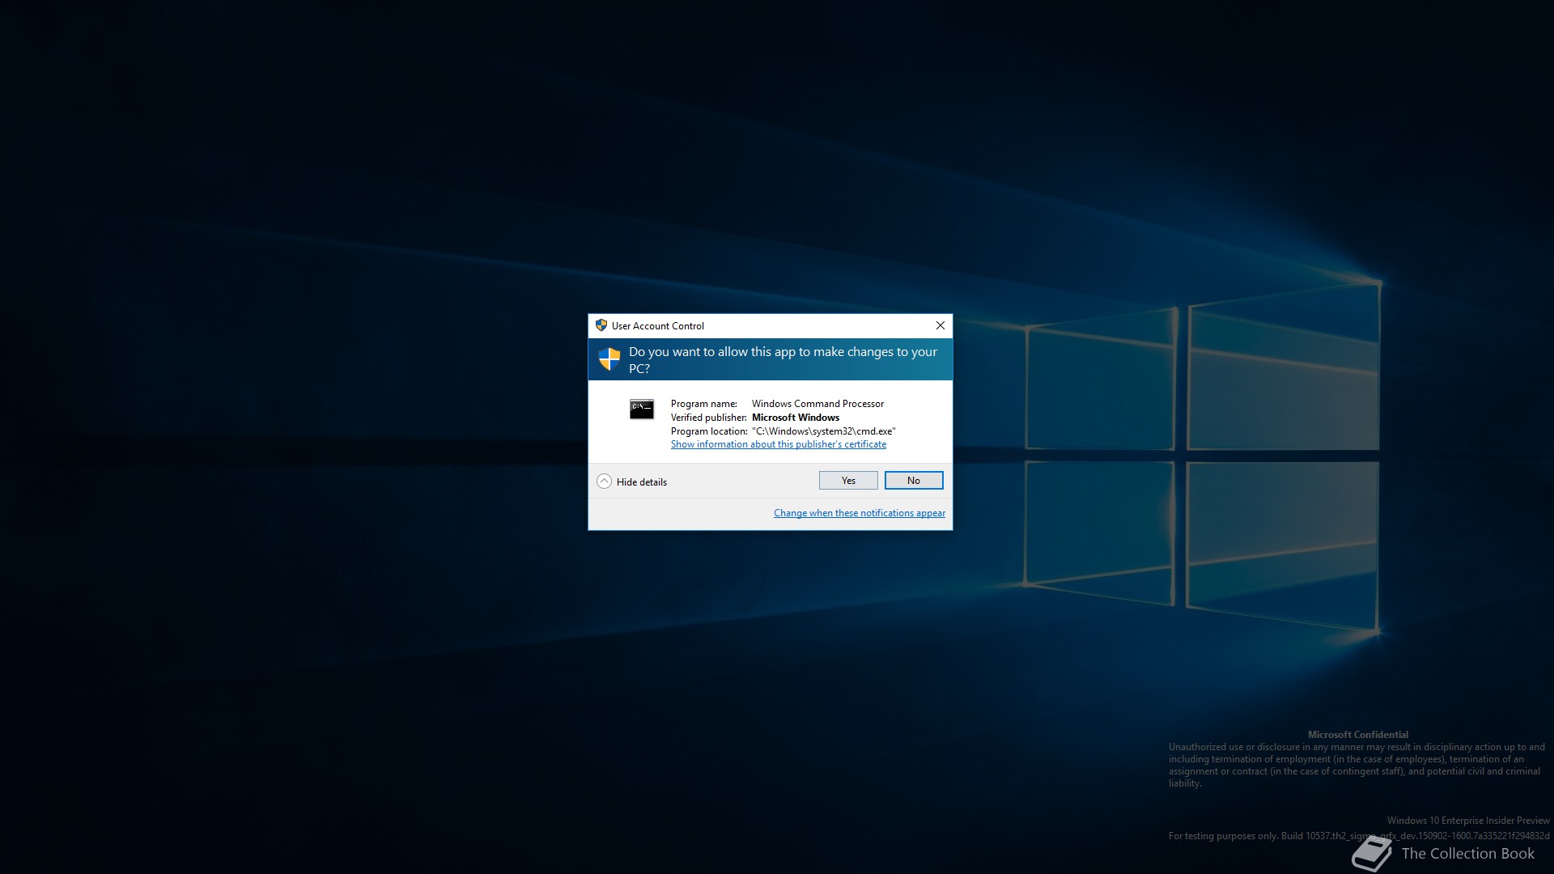The image size is (1554, 874).
Task: Select the Windows Command Processor program name
Action: (x=817, y=404)
